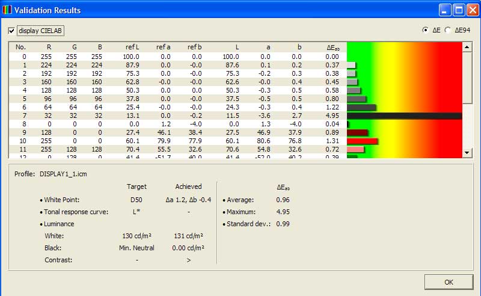481x296 pixels.
Task: Click ref a value 79.9 in row 10
Action: 164,141
